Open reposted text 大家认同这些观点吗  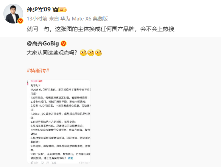pyautogui.click(x=52, y=53)
